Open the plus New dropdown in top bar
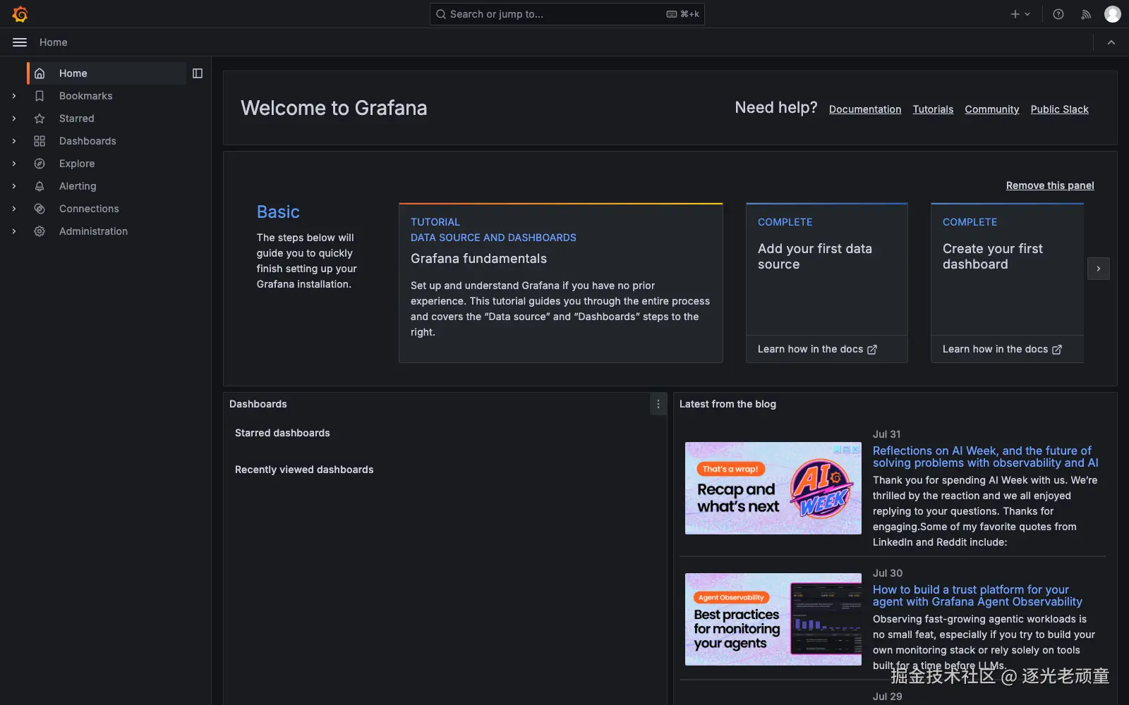The width and height of the screenshot is (1129, 705). point(1020,14)
